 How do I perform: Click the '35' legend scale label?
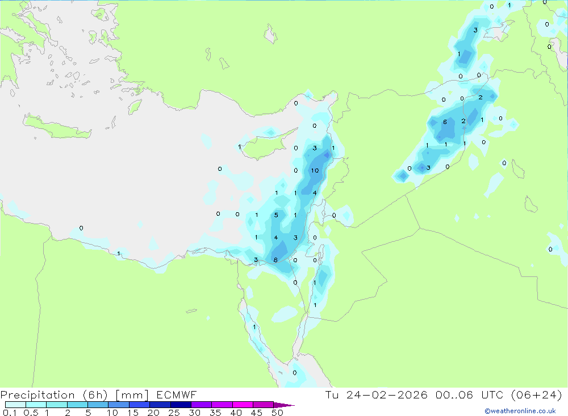(215, 413)
